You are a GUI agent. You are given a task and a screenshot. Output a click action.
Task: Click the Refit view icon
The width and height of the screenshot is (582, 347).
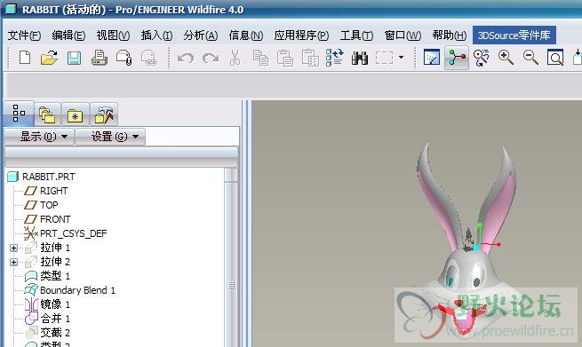coord(555,58)
